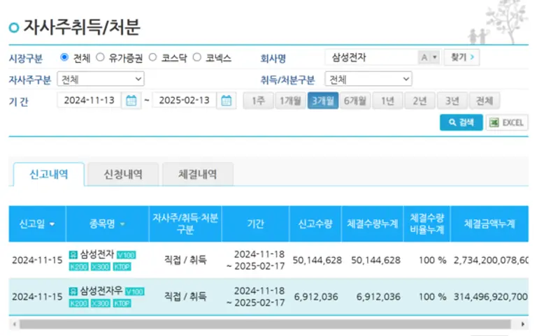Sort by 신고일 column arrow
Viewport: 537px width, 336px height.
pos(52,224)
